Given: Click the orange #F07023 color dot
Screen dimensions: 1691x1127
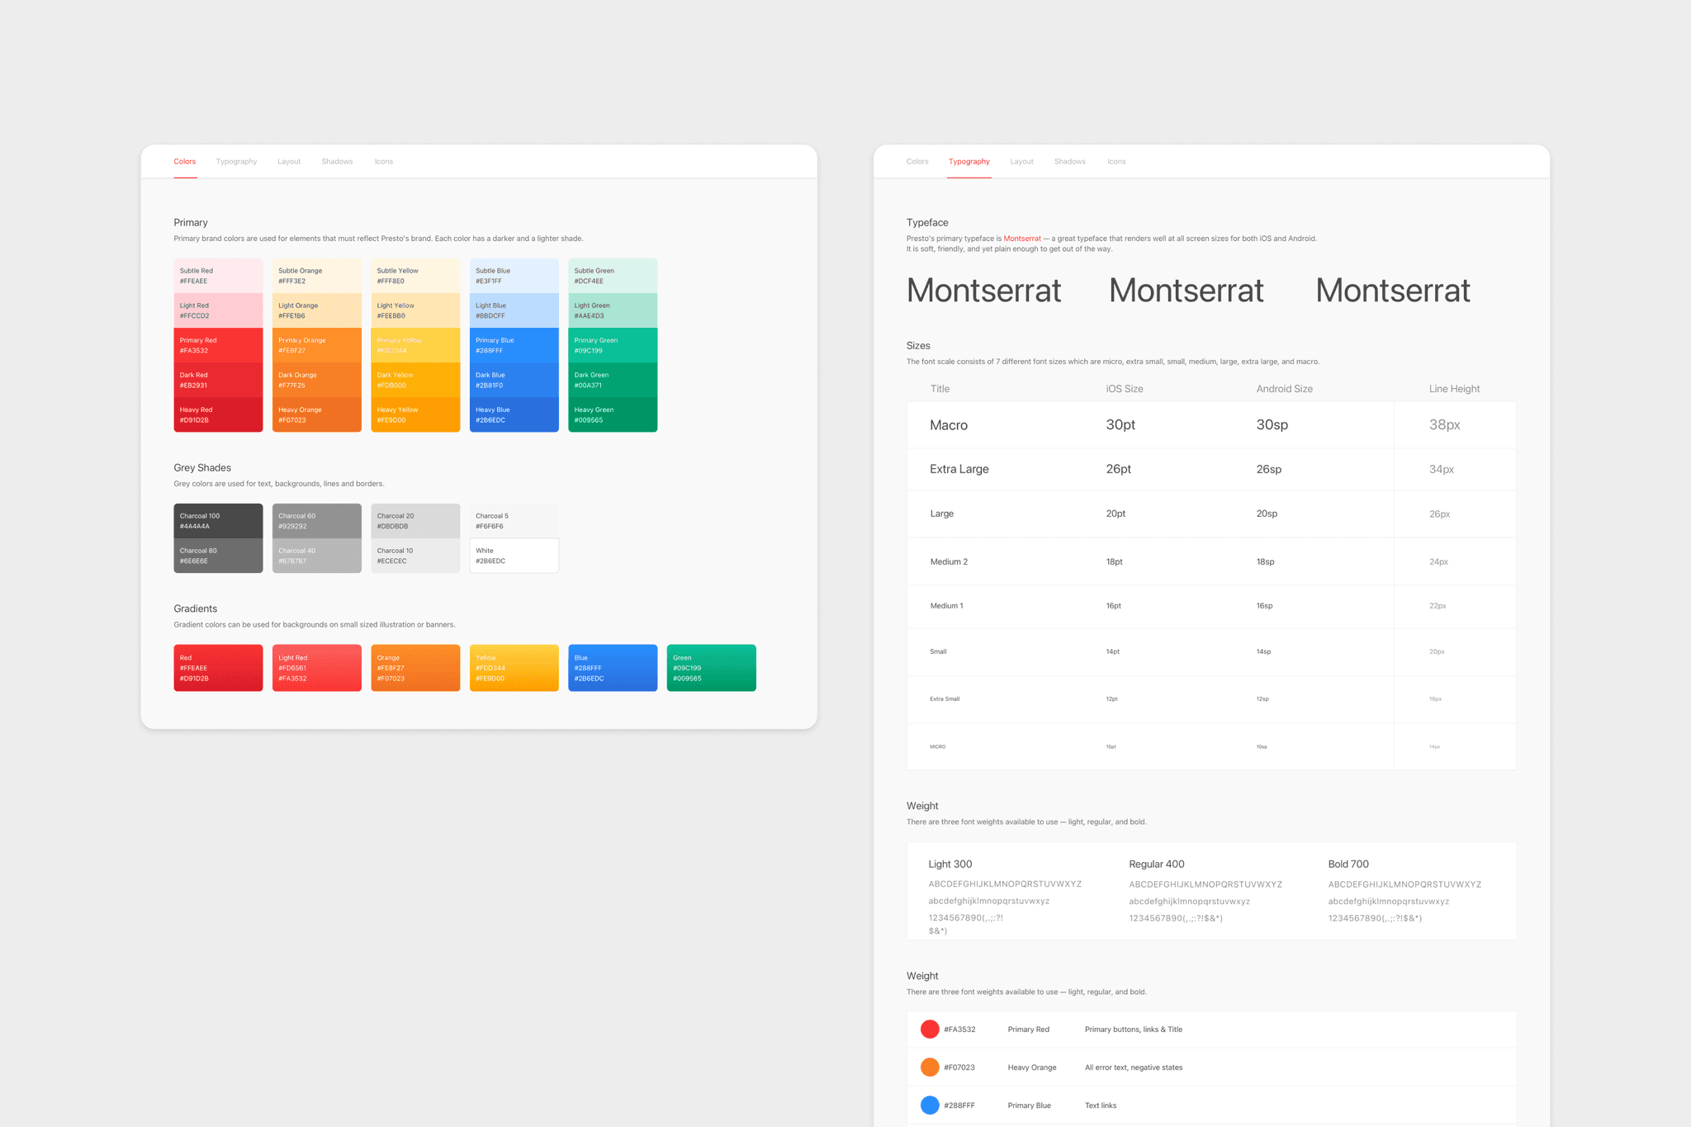Looking at the screenshot, I should 930,1067.
